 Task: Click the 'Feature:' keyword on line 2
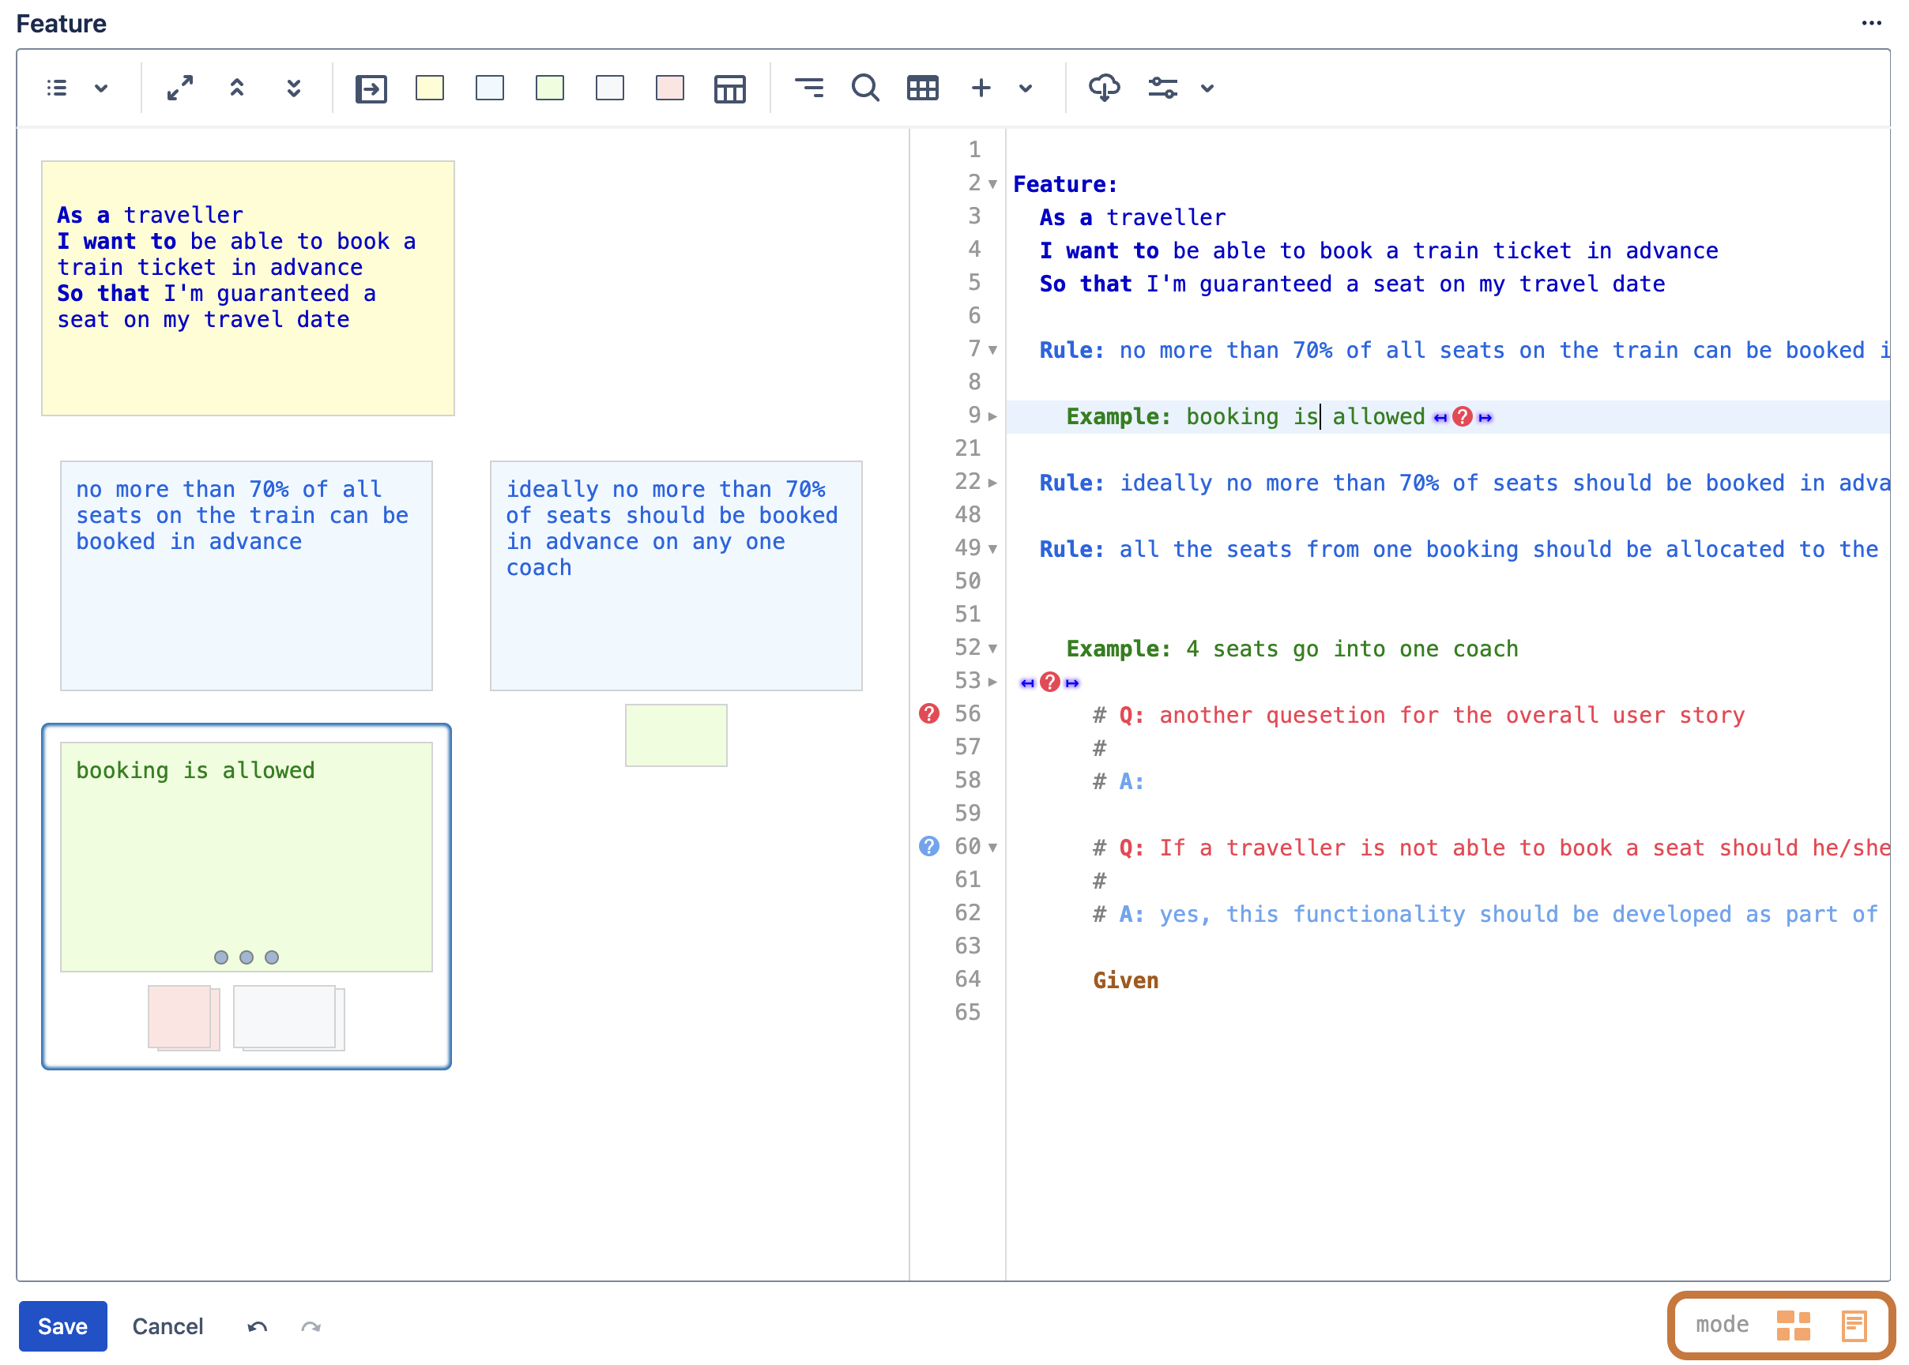[1065, 184]
